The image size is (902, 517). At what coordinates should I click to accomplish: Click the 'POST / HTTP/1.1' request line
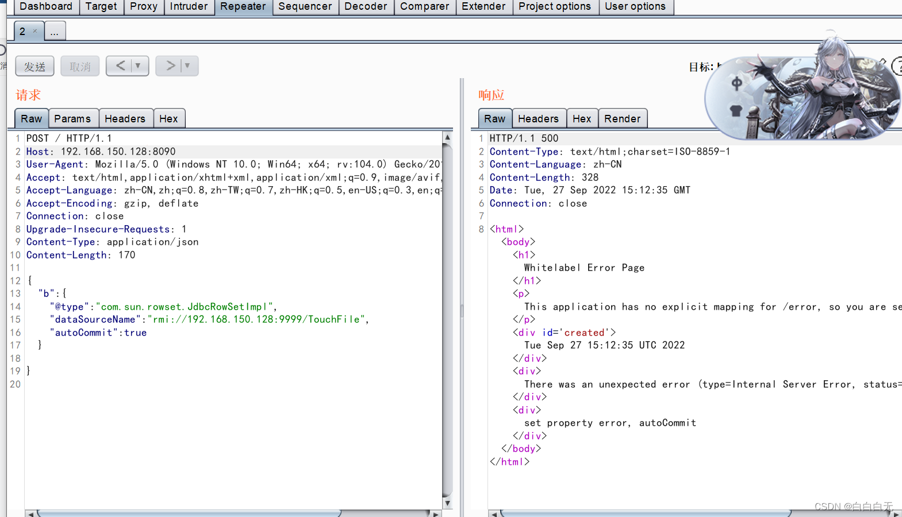point(69,138)
